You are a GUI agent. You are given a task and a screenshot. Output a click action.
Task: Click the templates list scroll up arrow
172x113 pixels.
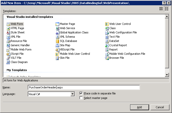(x=167, y=17)
